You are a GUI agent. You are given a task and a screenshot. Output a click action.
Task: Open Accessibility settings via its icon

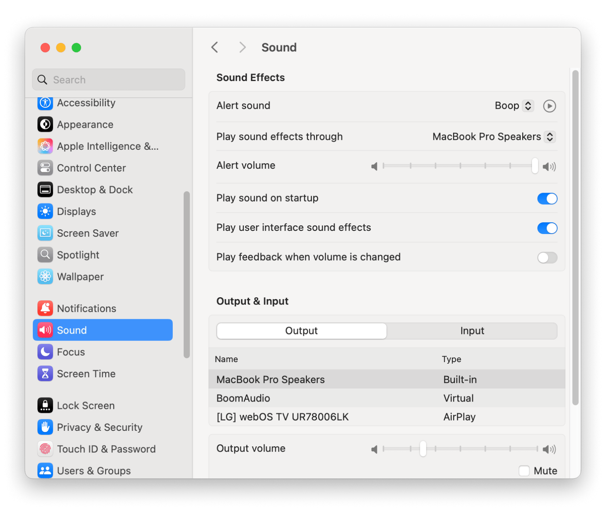45,103
